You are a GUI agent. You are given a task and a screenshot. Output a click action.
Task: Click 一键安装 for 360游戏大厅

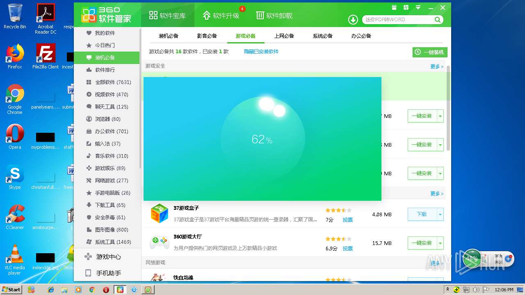[422, 243]
